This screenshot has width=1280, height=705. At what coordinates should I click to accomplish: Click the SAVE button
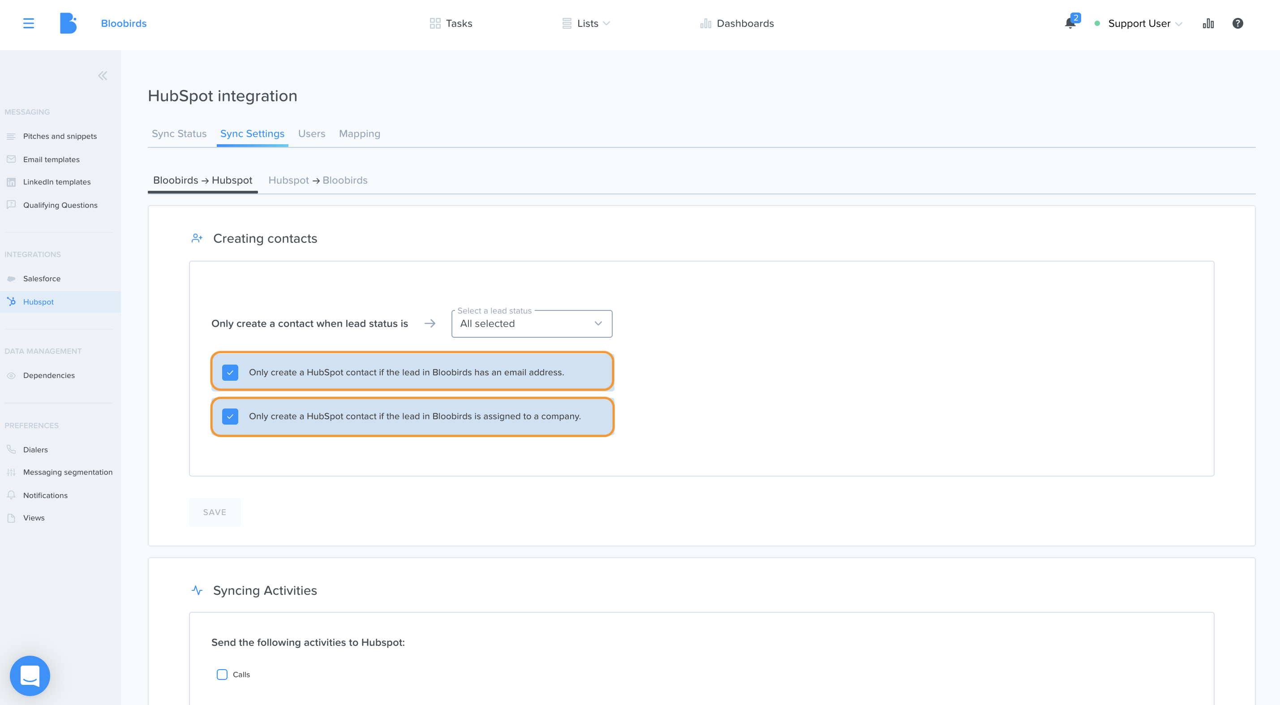pyautogui.click(x=215, y=512)
